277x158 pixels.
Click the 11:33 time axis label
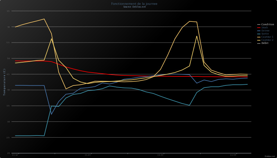coord(160,155)
